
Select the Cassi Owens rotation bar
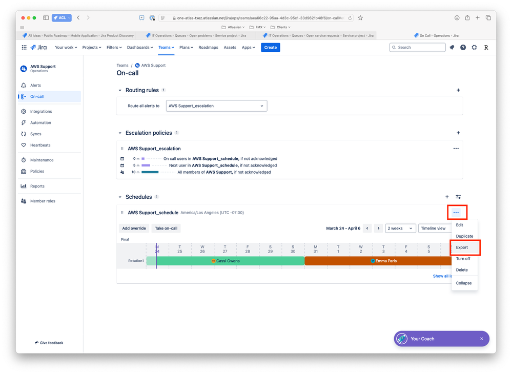226,261
